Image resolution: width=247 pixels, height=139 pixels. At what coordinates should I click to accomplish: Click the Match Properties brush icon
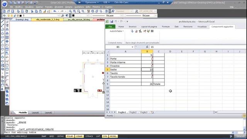tap(45, 11)
